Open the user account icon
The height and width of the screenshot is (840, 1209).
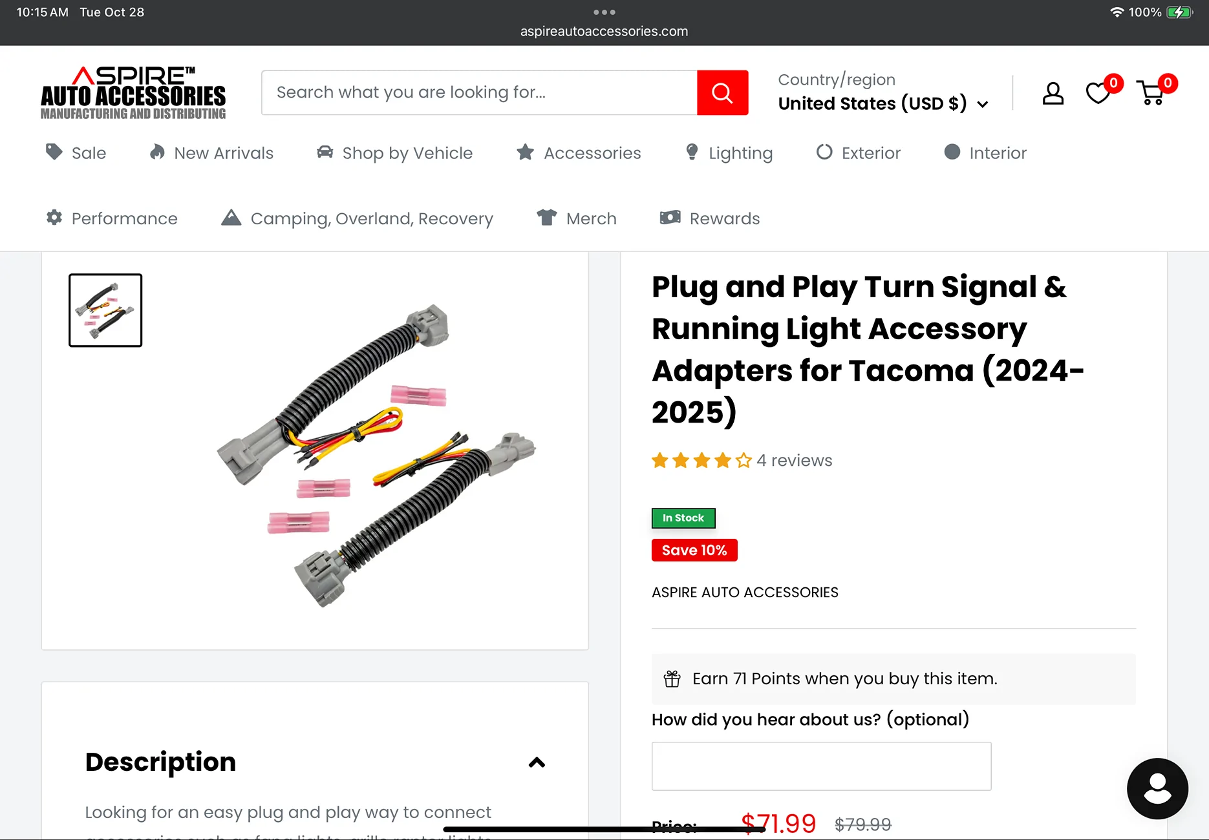1053,93
